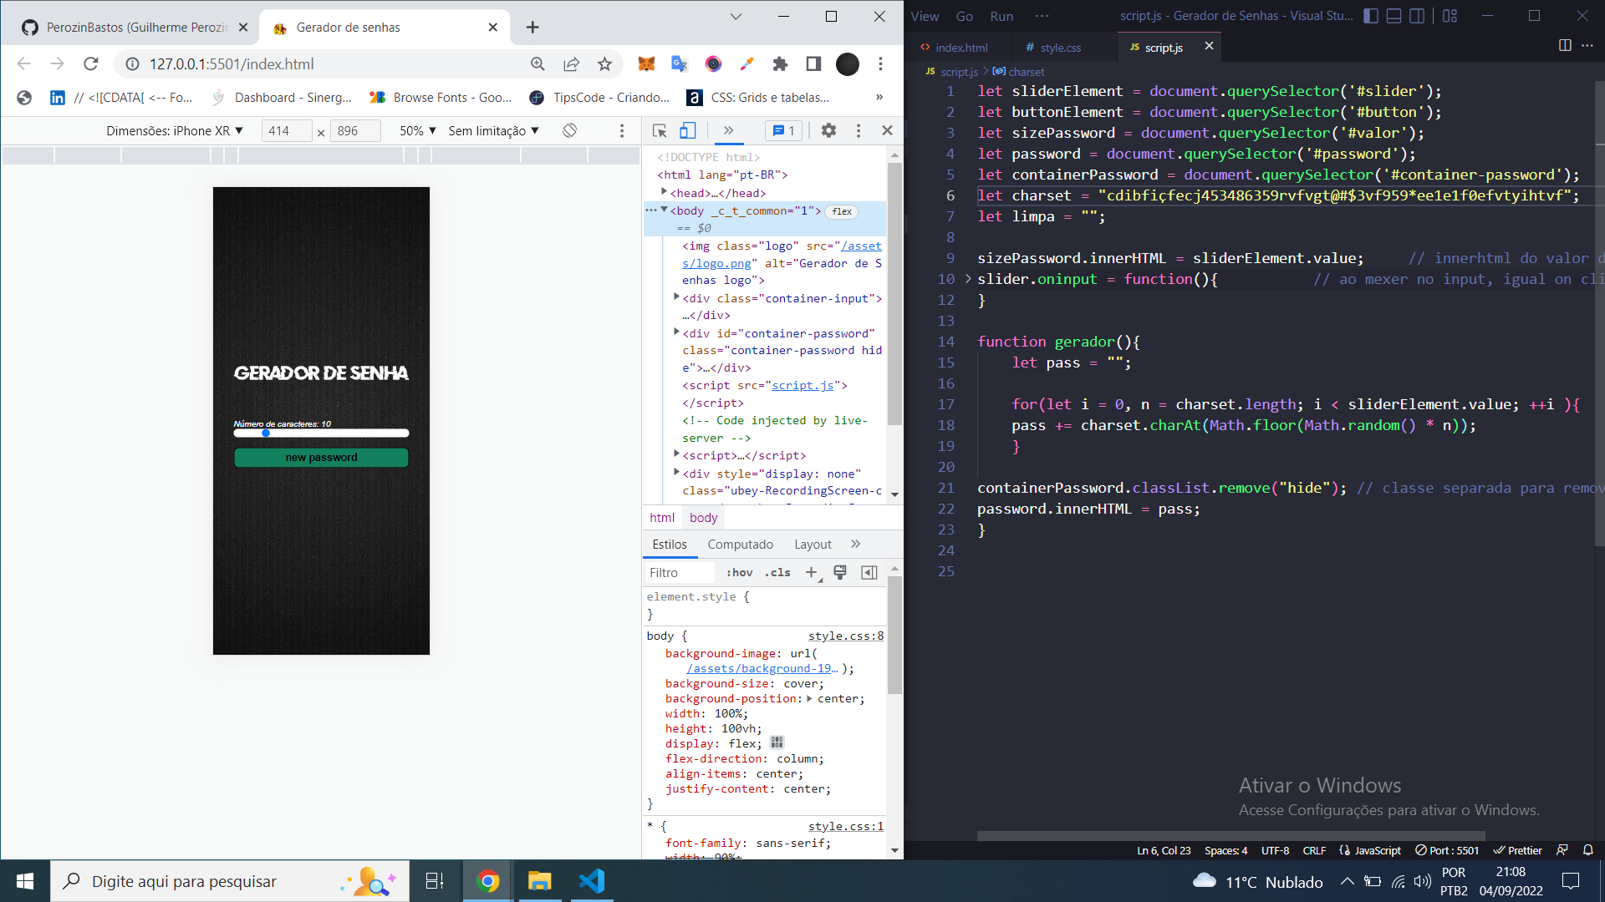Expand the background-position shorthand triangle

click(x=808, y=698)
